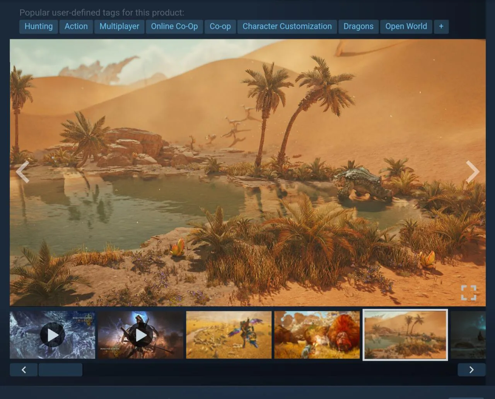Click the main desert oasis screenshot
Image resolution: width=495 pixels, height=399 pixels.
coord(247,173)
